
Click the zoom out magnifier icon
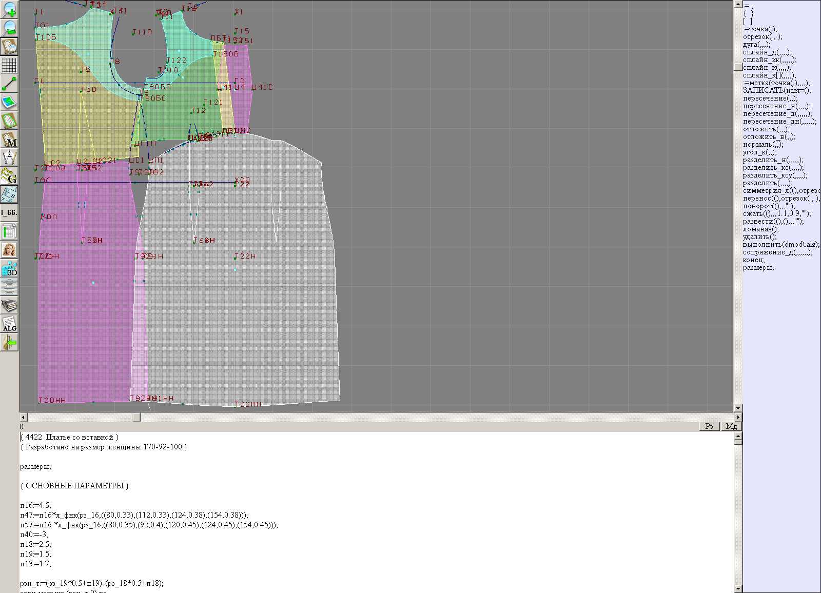coord(9,28)
